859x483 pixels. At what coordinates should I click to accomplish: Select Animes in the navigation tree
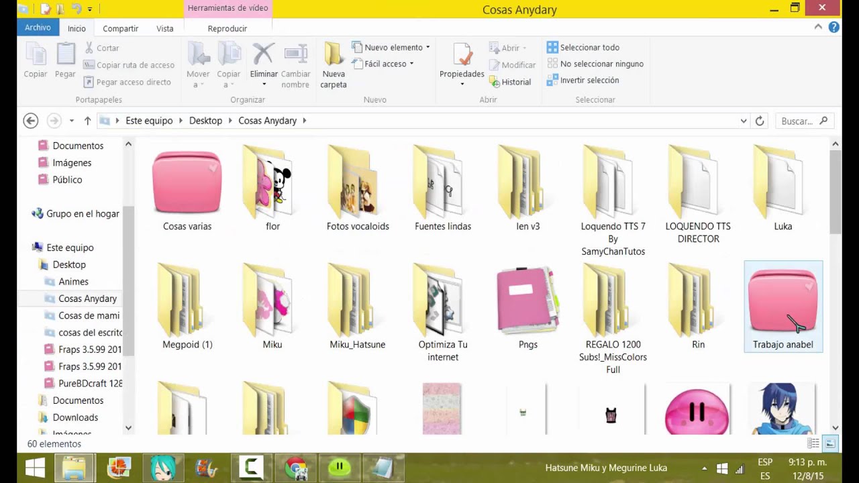(73, 282)
